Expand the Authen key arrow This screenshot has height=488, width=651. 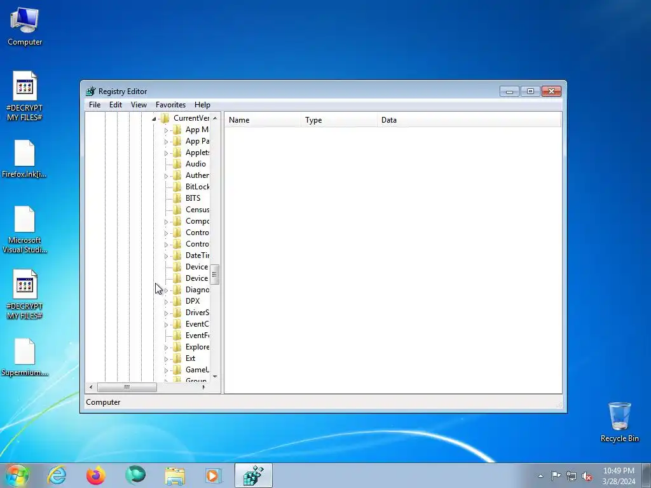pyautogui.click(x=166, y=176)
